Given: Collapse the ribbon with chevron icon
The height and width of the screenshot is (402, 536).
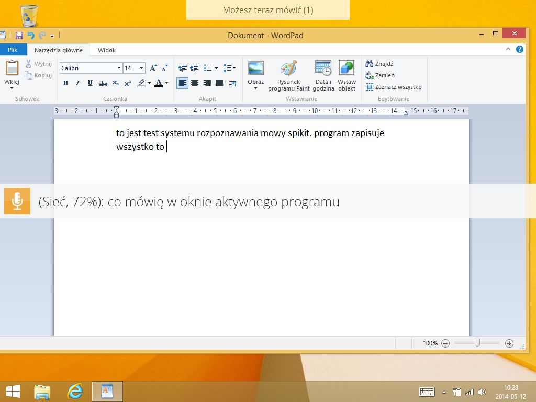Looking at the screenshot, I should click(508, 49).
